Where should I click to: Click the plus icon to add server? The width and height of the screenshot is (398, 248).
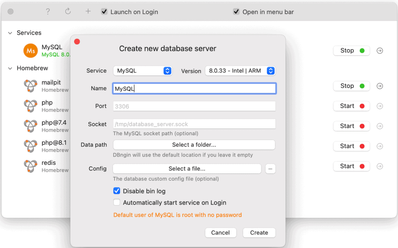tap(88, 12)
